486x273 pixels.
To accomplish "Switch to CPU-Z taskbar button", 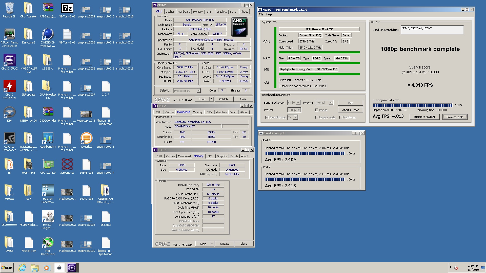I will (72, 268).
